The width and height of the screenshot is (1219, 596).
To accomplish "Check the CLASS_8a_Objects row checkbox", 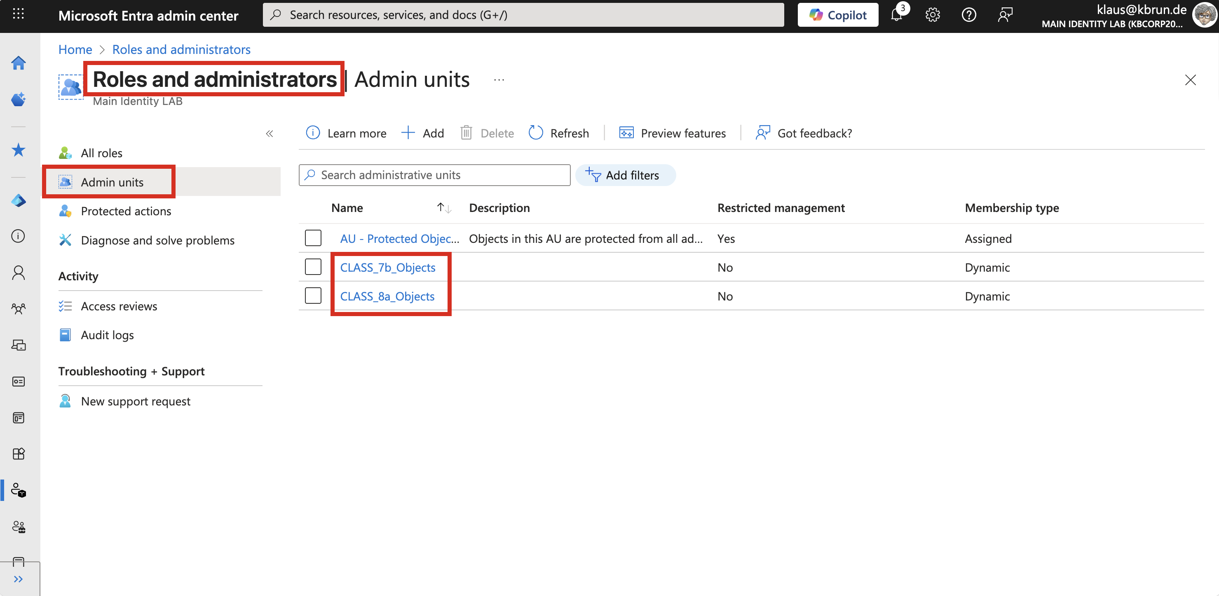I will tap(313, 296).
